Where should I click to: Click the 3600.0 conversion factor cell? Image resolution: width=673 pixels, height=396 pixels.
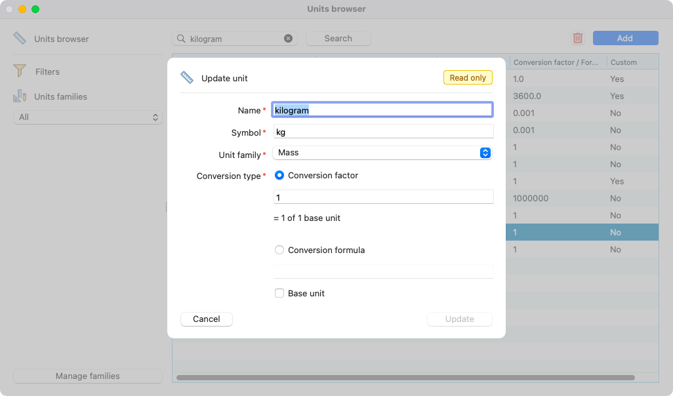point(527,96)
